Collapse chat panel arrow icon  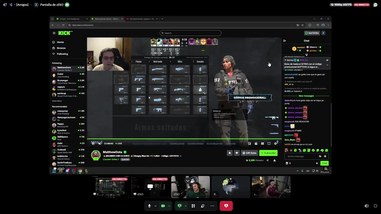coord(284,41)
